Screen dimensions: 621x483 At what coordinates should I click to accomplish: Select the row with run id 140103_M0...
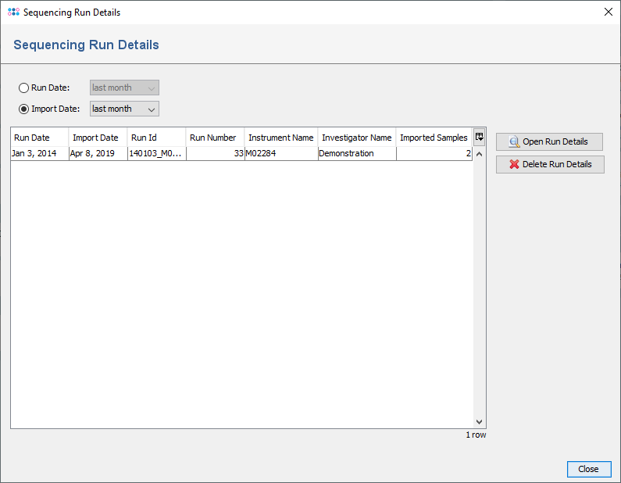coord(155,154)
